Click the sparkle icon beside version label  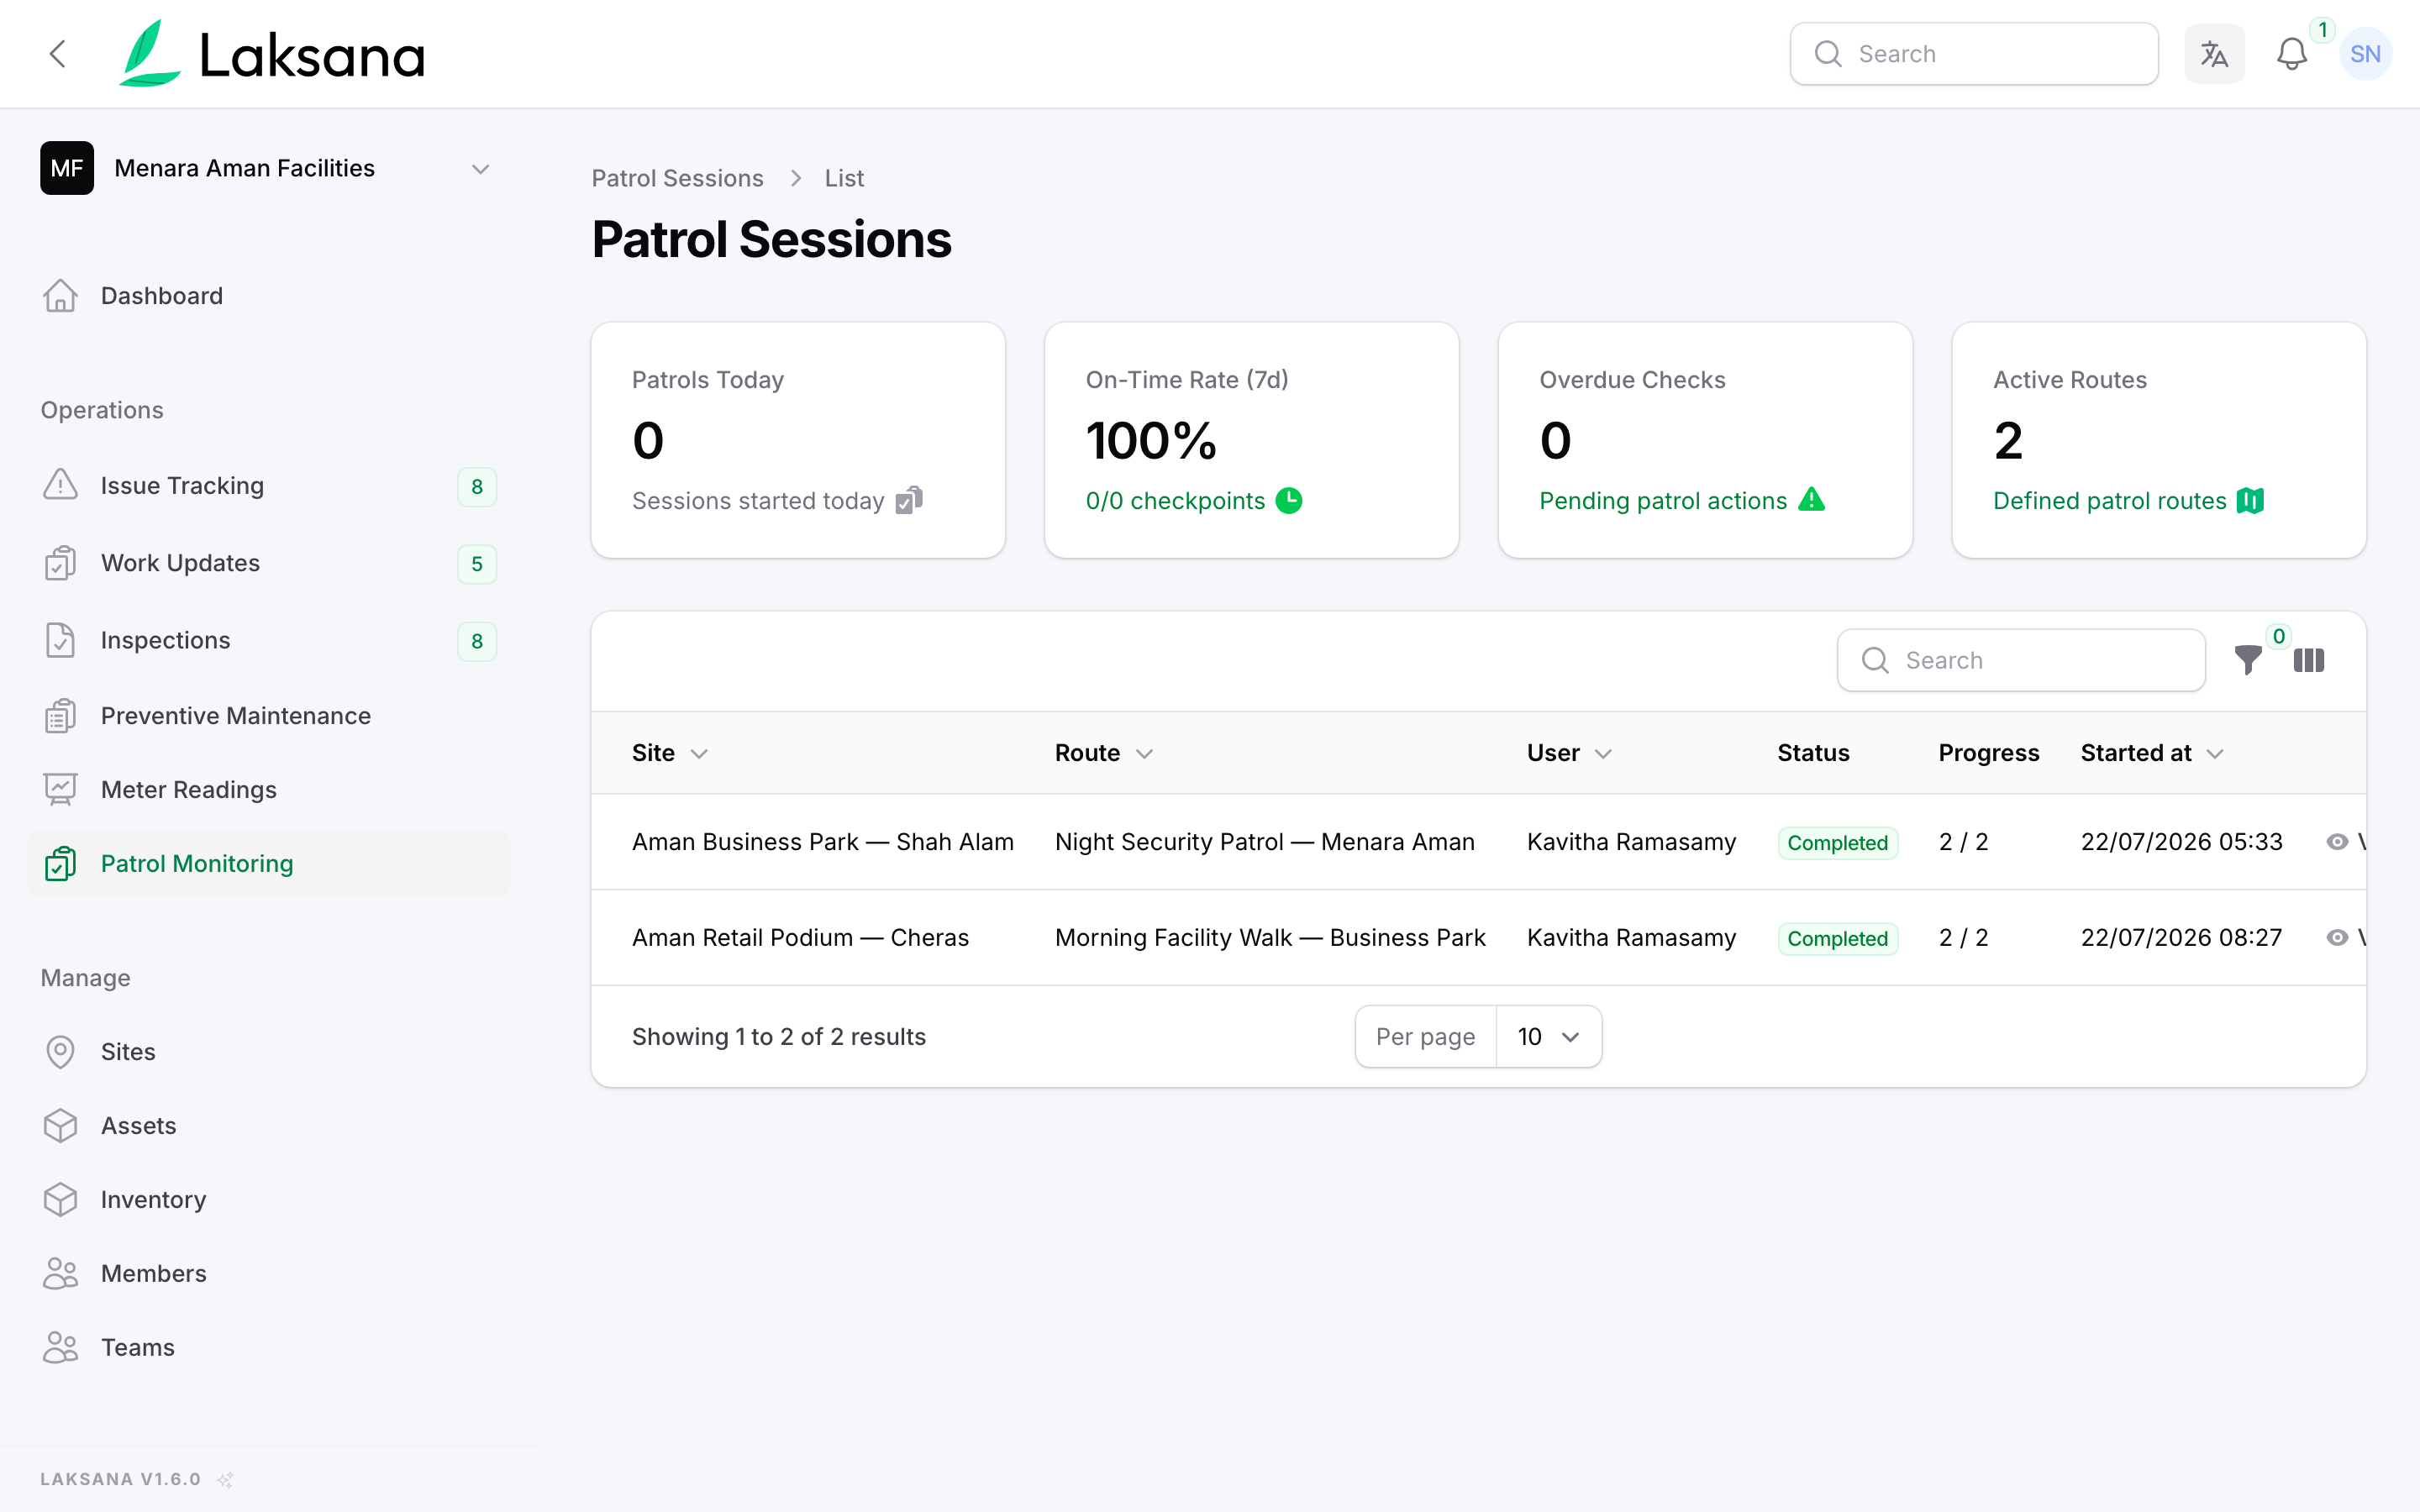point(226,1479)
